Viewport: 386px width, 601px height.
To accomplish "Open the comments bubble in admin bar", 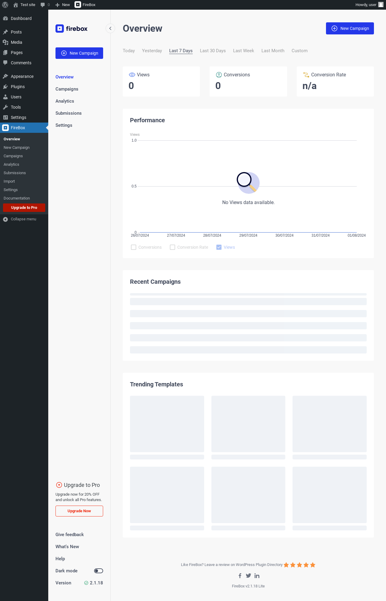I will (45, 5).
